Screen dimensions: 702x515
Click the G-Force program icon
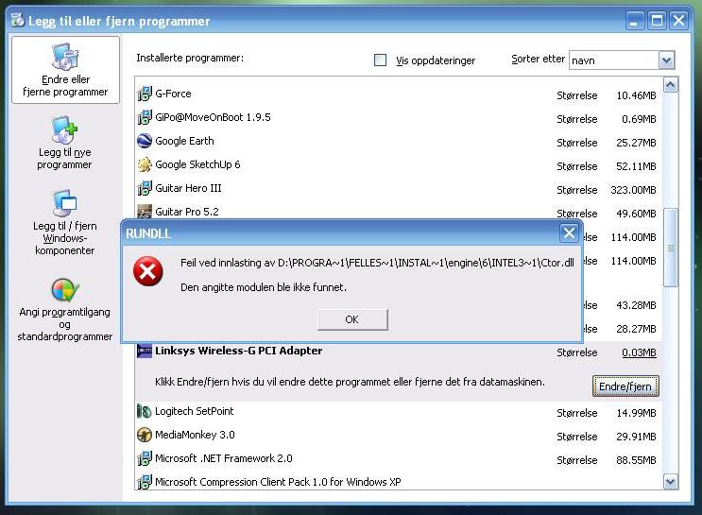coord(145,94)
